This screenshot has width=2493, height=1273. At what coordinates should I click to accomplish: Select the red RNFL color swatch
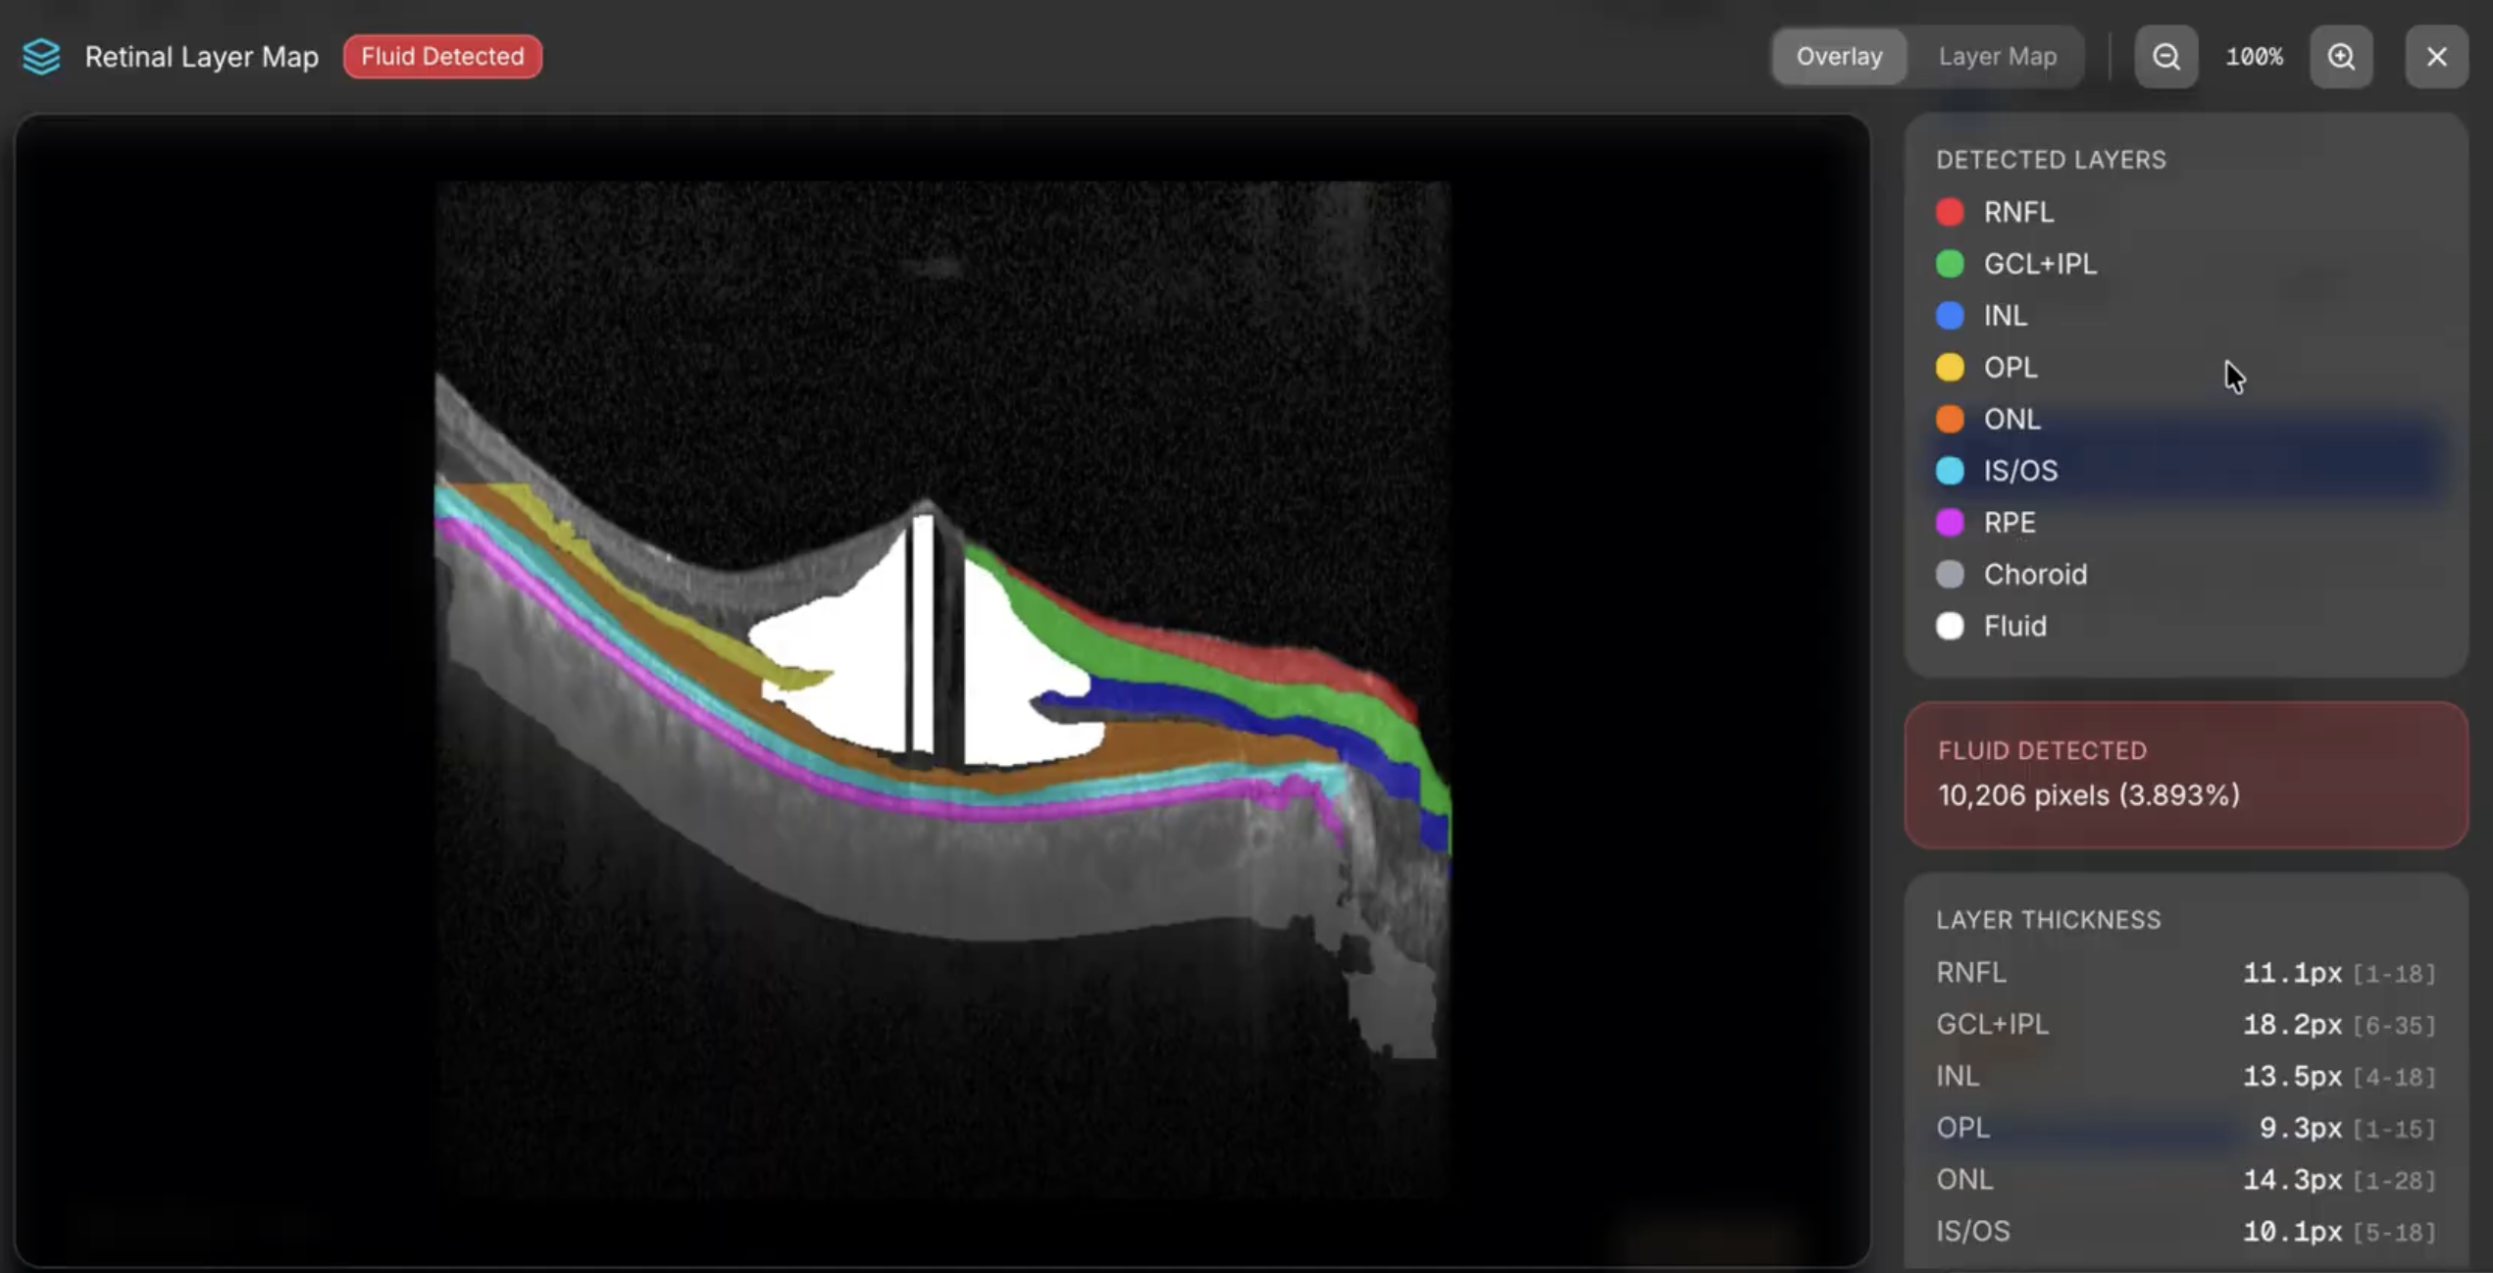tap(1950, 212)
